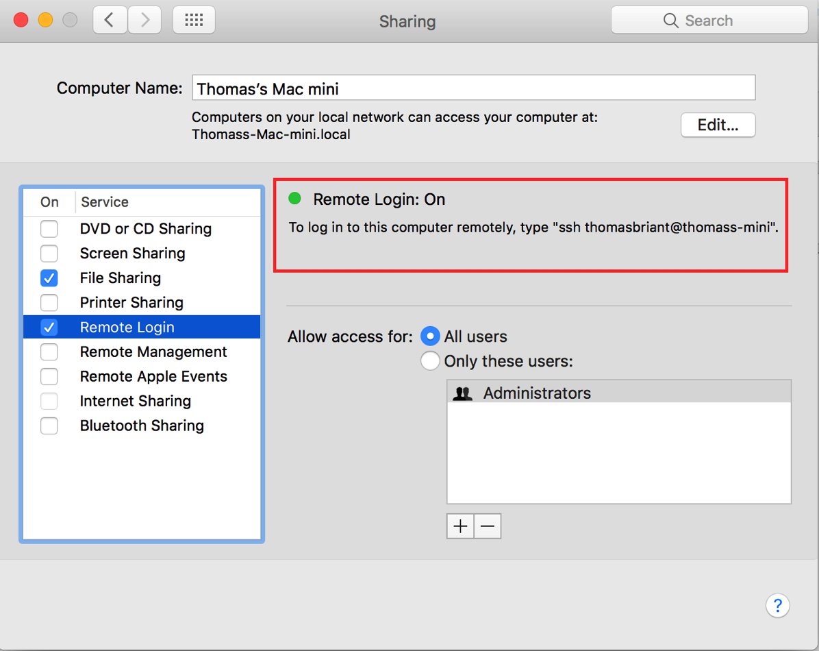Remove a user with the minus button
This screenshot has width=819, height=651.
pyautogui.click(x=488, y=526)
